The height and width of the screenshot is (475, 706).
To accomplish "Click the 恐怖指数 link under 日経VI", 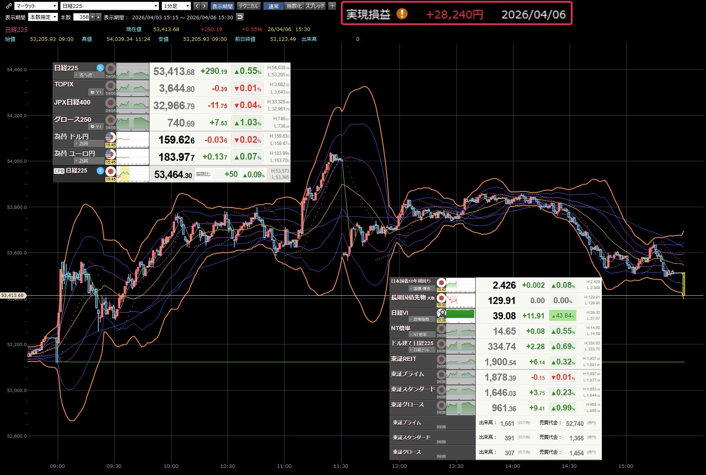I will 421,319.
